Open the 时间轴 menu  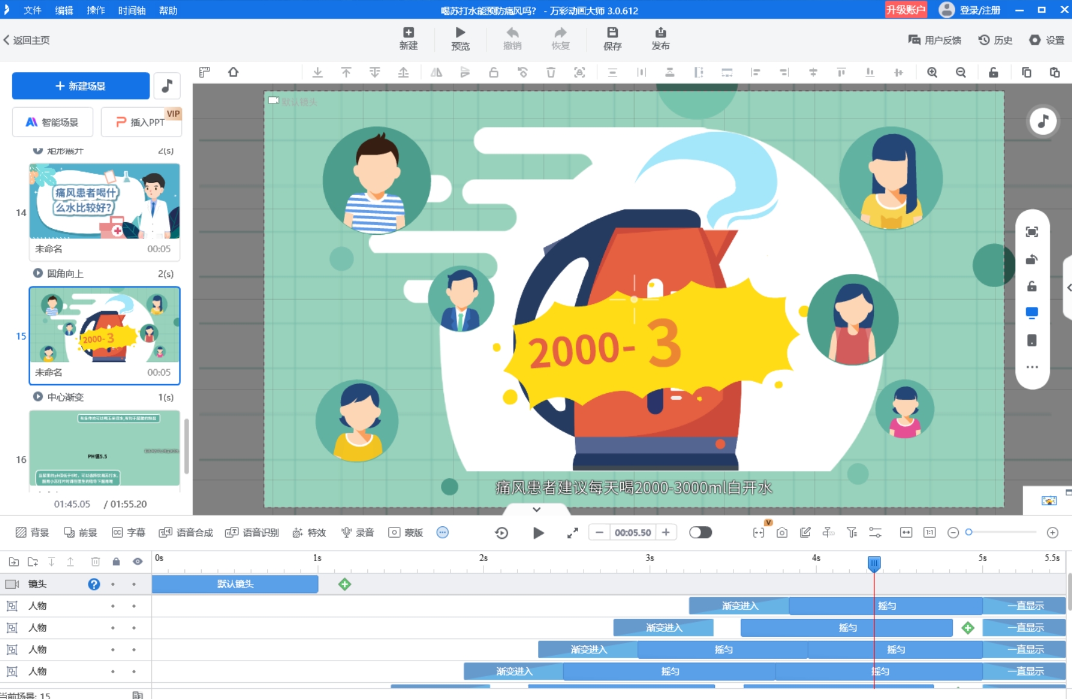coord(132,10)
